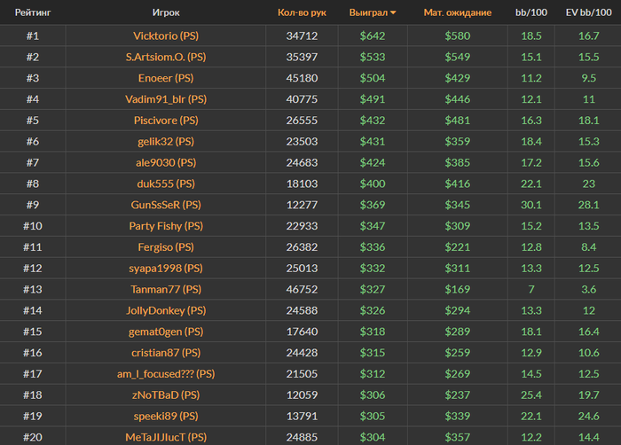Click the EV bb/100 column header
This screenshot has width=621, height=445.
[588, 12]
